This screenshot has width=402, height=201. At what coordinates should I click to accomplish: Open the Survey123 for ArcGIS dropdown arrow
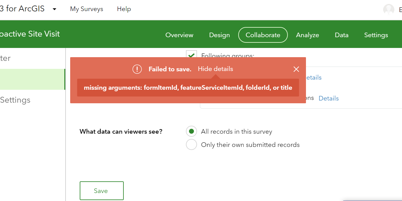point(54,9)
